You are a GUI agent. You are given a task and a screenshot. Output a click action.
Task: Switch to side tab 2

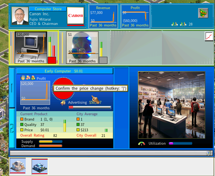(12, 128)
